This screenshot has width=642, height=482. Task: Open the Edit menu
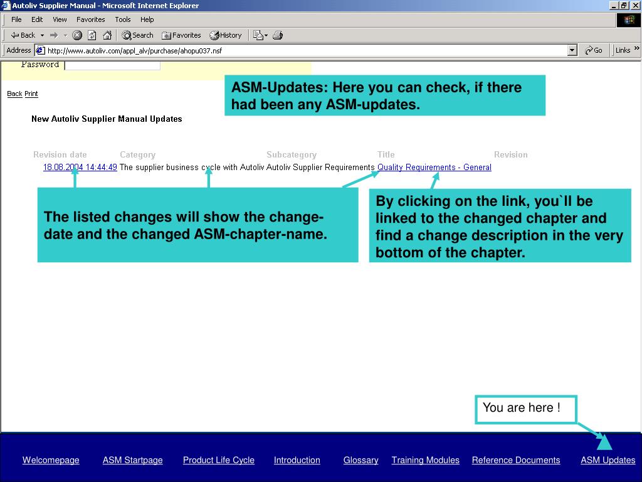coord(37,19)
